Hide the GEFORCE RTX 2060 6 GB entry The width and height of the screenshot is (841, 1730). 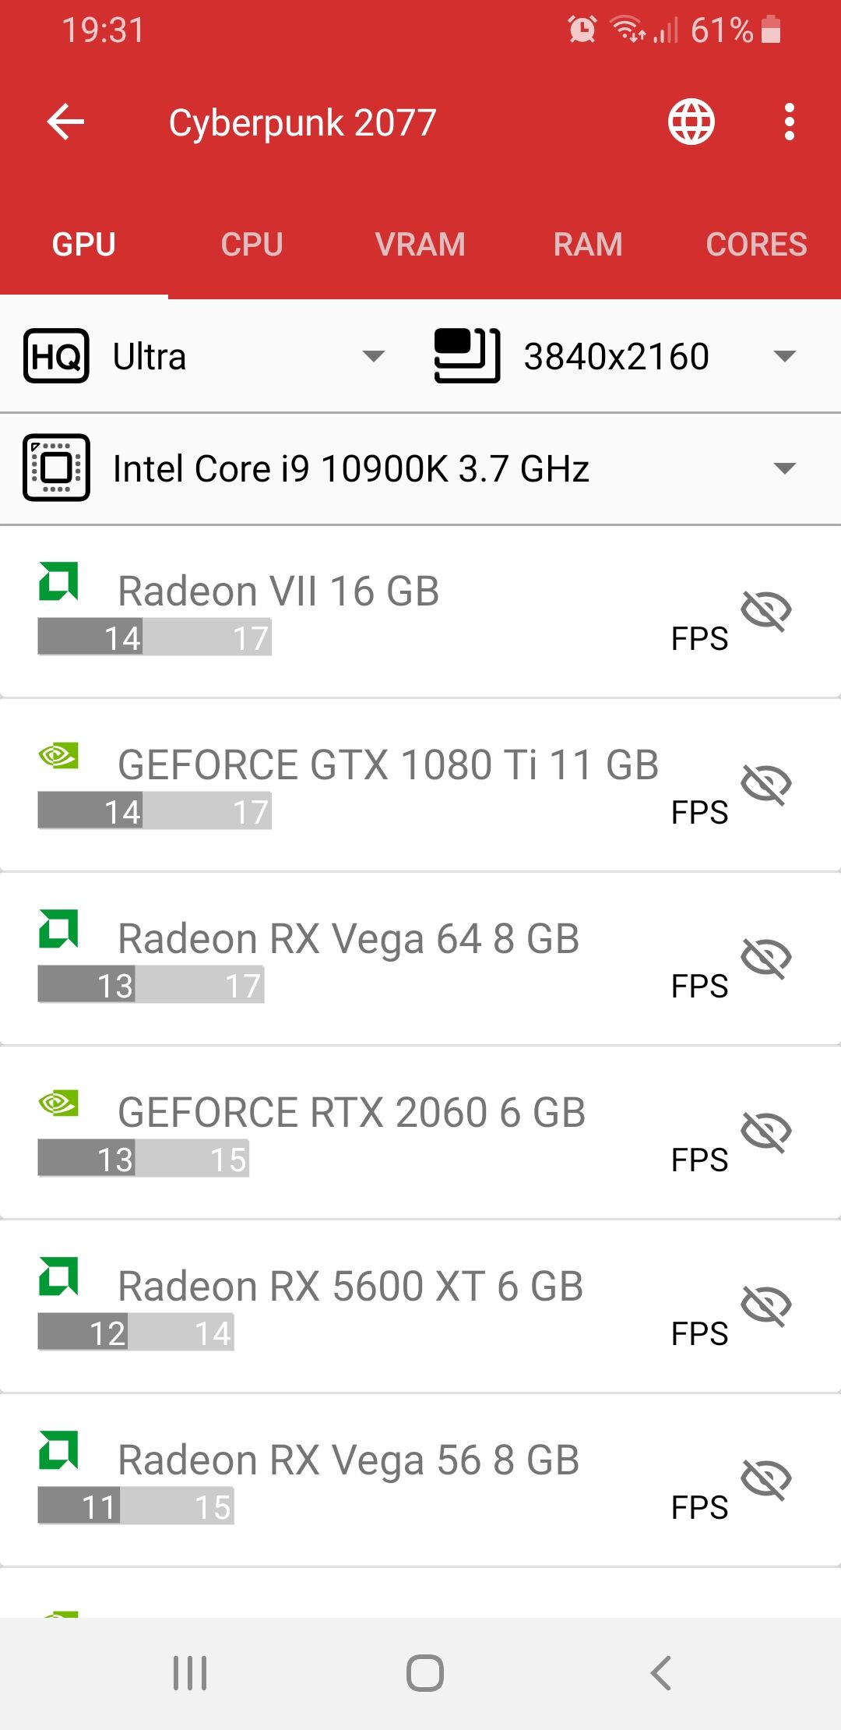[766, 1132]
